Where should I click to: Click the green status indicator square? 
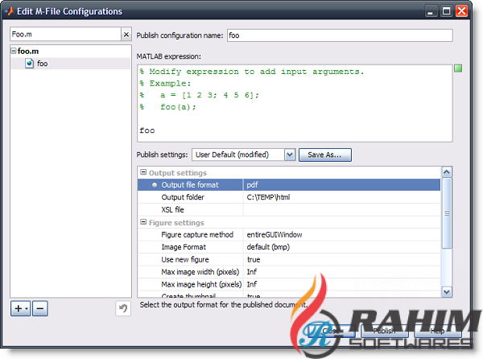(458, 69)
